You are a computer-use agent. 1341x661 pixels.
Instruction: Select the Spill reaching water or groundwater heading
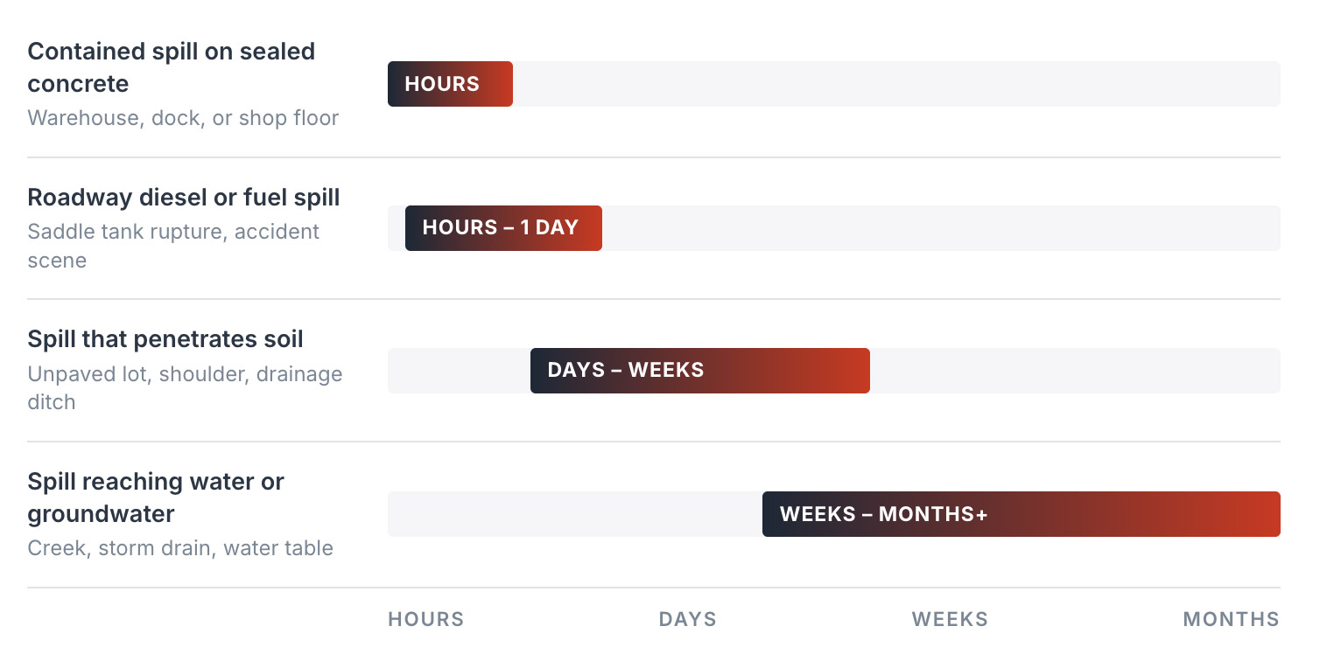point(156,497)
